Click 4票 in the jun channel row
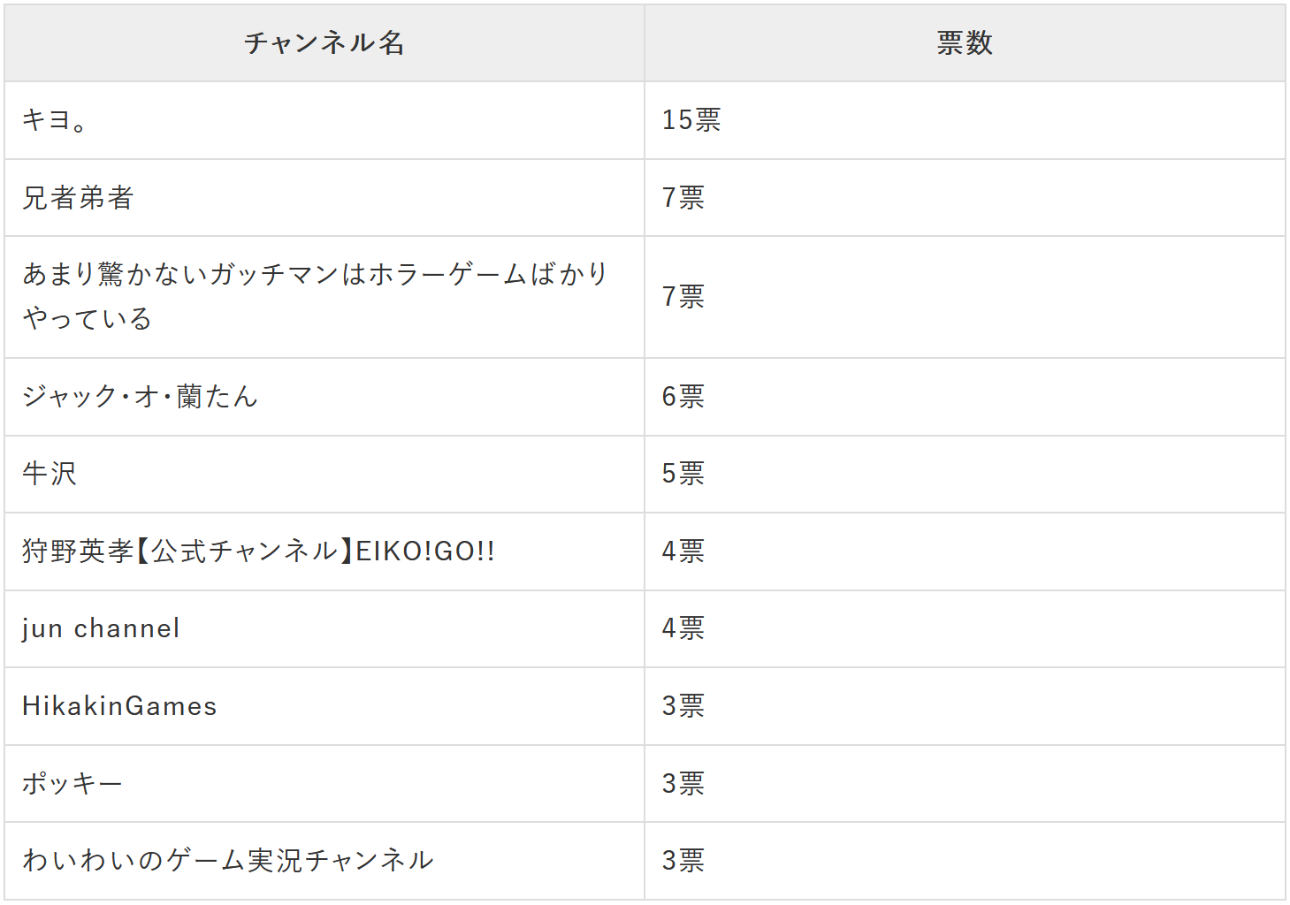The height and width of the screenshot is (905, 1290). pyautogui.click(x=683, y=628)
